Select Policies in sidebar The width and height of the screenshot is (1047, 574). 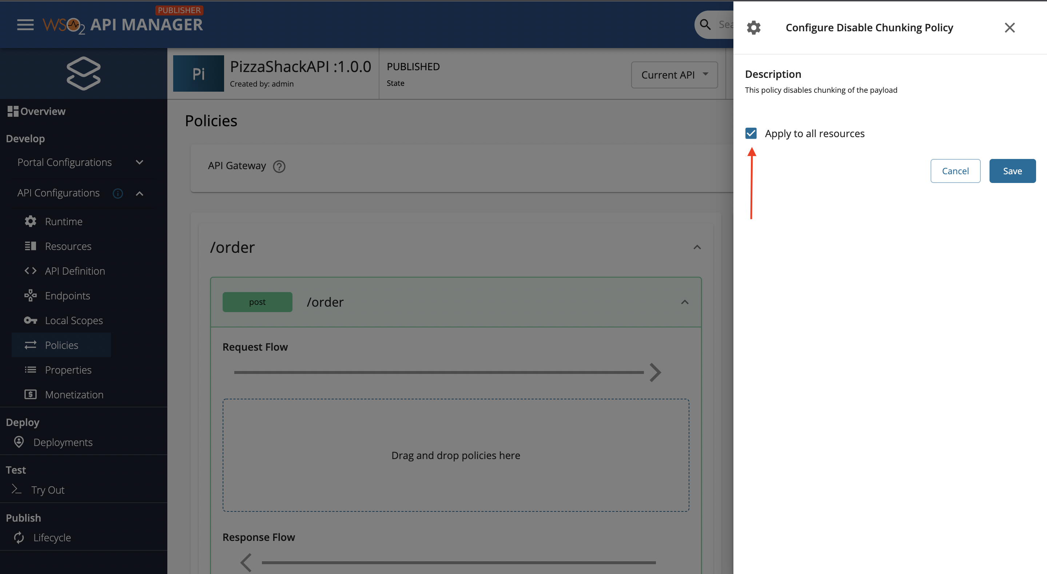pos(61,345)
